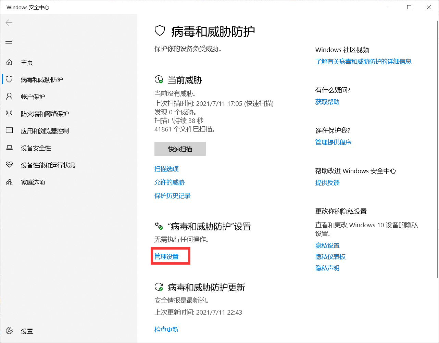Click the 管理设置 link
Viewport: 439px width, 343px height.
point(166,256)
